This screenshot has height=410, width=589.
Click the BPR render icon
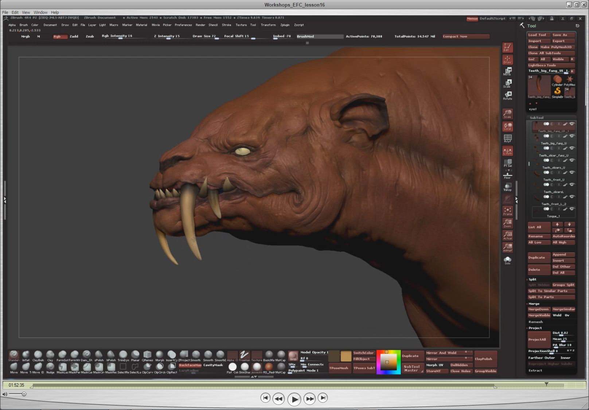[293, 356]
